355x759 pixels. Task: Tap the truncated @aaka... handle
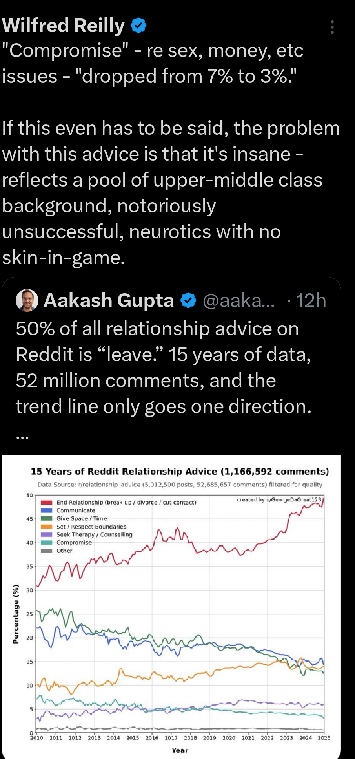[238, 301]
